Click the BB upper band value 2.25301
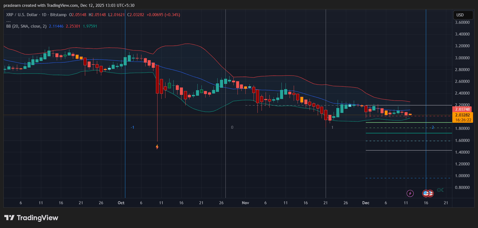 pyautogui.click(x=73, y=26)
